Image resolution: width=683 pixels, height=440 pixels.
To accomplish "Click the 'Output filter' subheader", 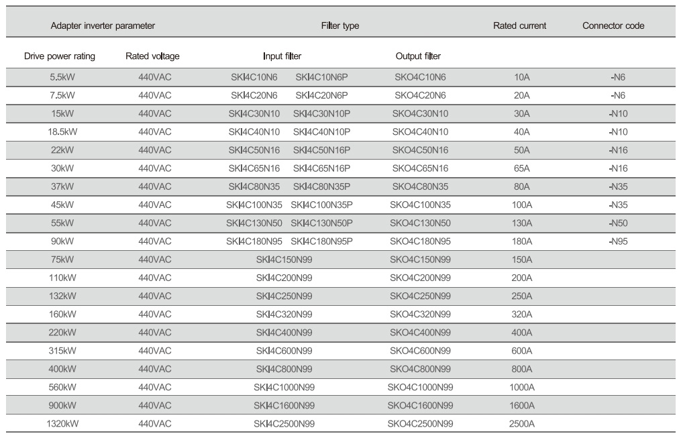I will pos(418,56).
